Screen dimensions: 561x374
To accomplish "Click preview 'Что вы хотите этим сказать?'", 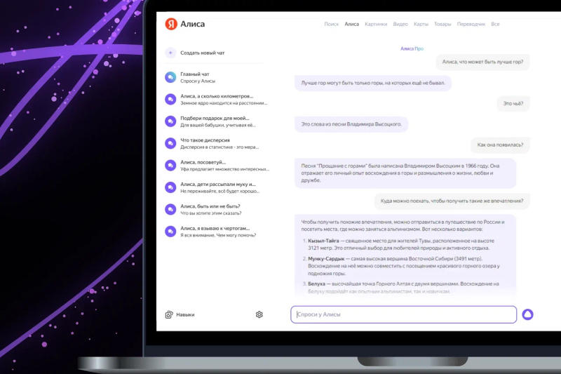I will pos(211,213).
